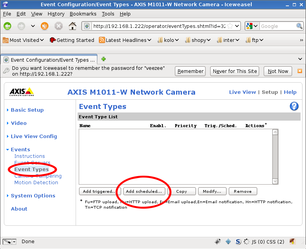The image size is (306, 249).
Task: Click Add triggered button
Action: [100, 191]
